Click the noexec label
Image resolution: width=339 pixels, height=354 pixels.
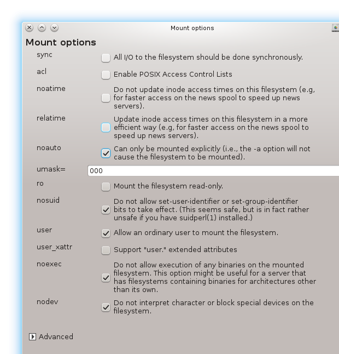pos(49,264)
